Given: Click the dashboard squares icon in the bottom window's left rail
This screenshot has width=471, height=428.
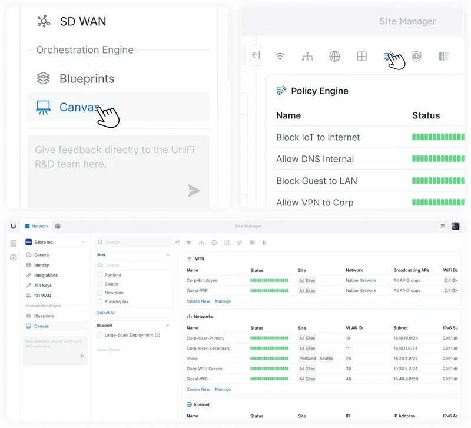Looking at the screenshot, I should (13, 243).
